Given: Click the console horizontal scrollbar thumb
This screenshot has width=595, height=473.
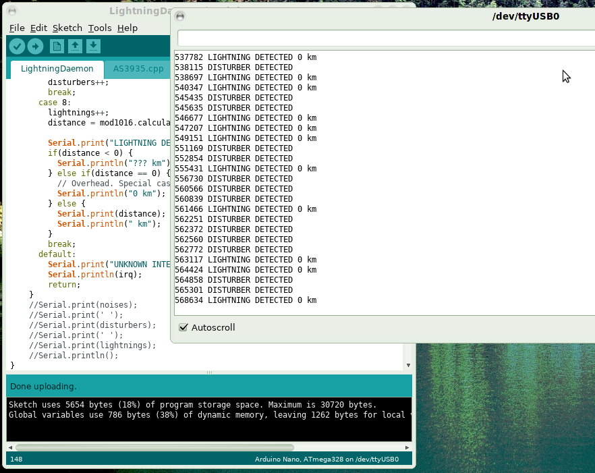Looking at the screenshot, I should (x=154, y=447).
